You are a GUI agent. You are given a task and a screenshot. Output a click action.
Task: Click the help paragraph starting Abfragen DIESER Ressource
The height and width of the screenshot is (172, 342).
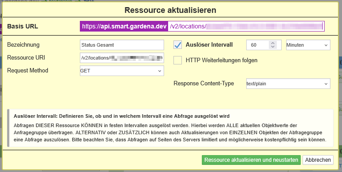pos(170,132)
